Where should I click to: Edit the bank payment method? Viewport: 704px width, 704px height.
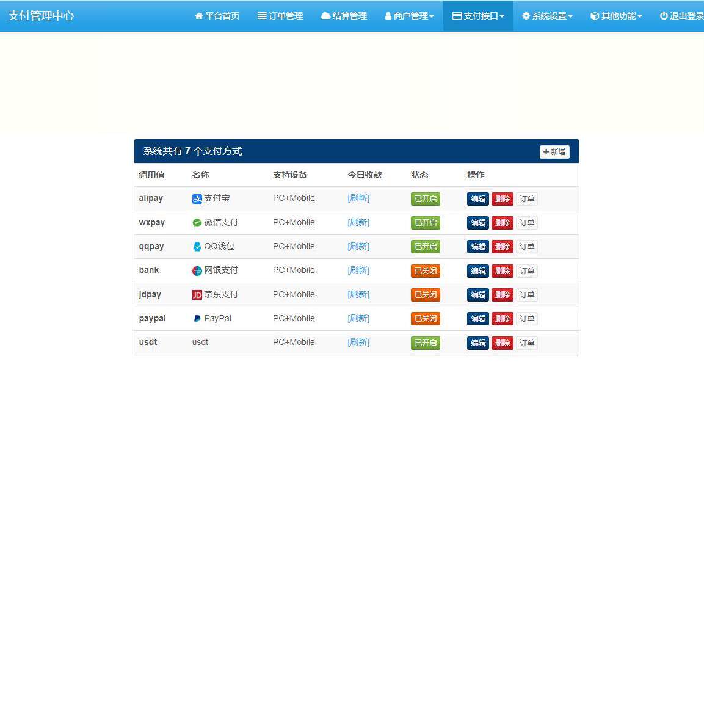pyautogui.click(x=477, y=270)
